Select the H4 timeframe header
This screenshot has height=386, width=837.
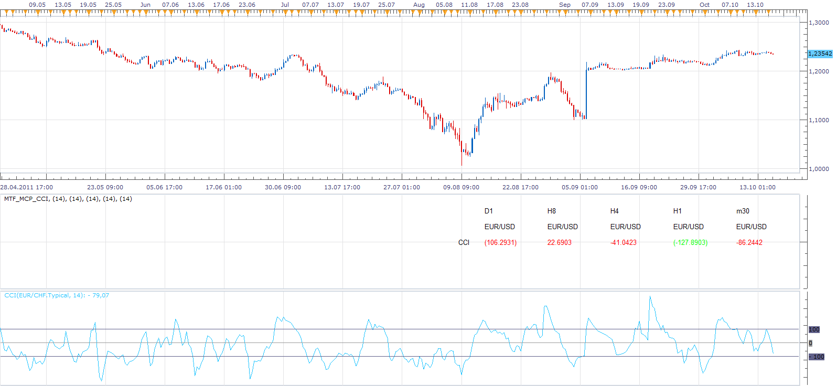tap(615, 211)
